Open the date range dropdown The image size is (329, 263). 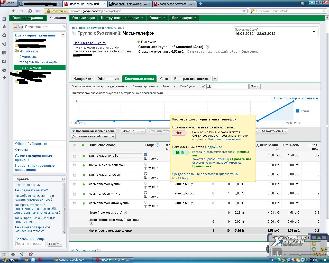(x=314, y=32)
